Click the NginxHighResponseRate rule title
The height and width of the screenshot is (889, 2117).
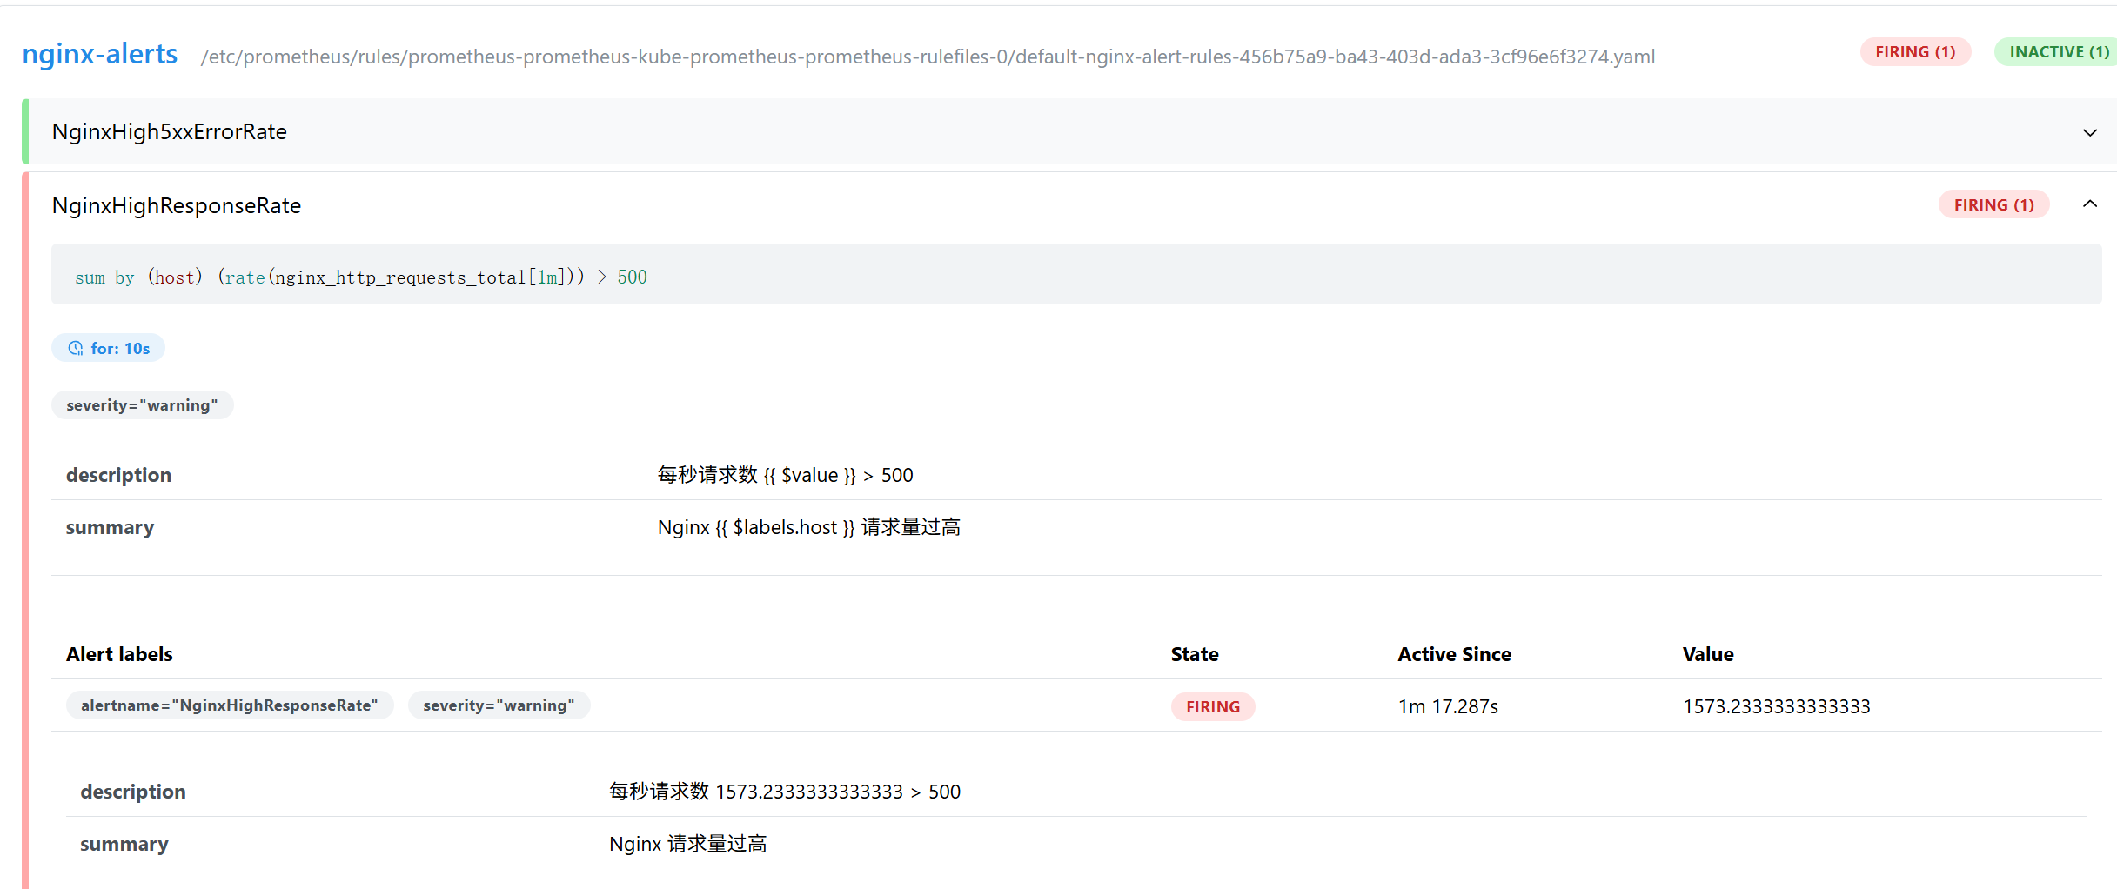tap(177, 206)
